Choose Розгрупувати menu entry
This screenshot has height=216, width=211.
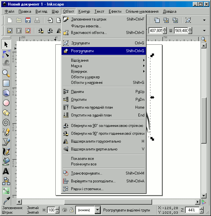click(x=104, y=51)
